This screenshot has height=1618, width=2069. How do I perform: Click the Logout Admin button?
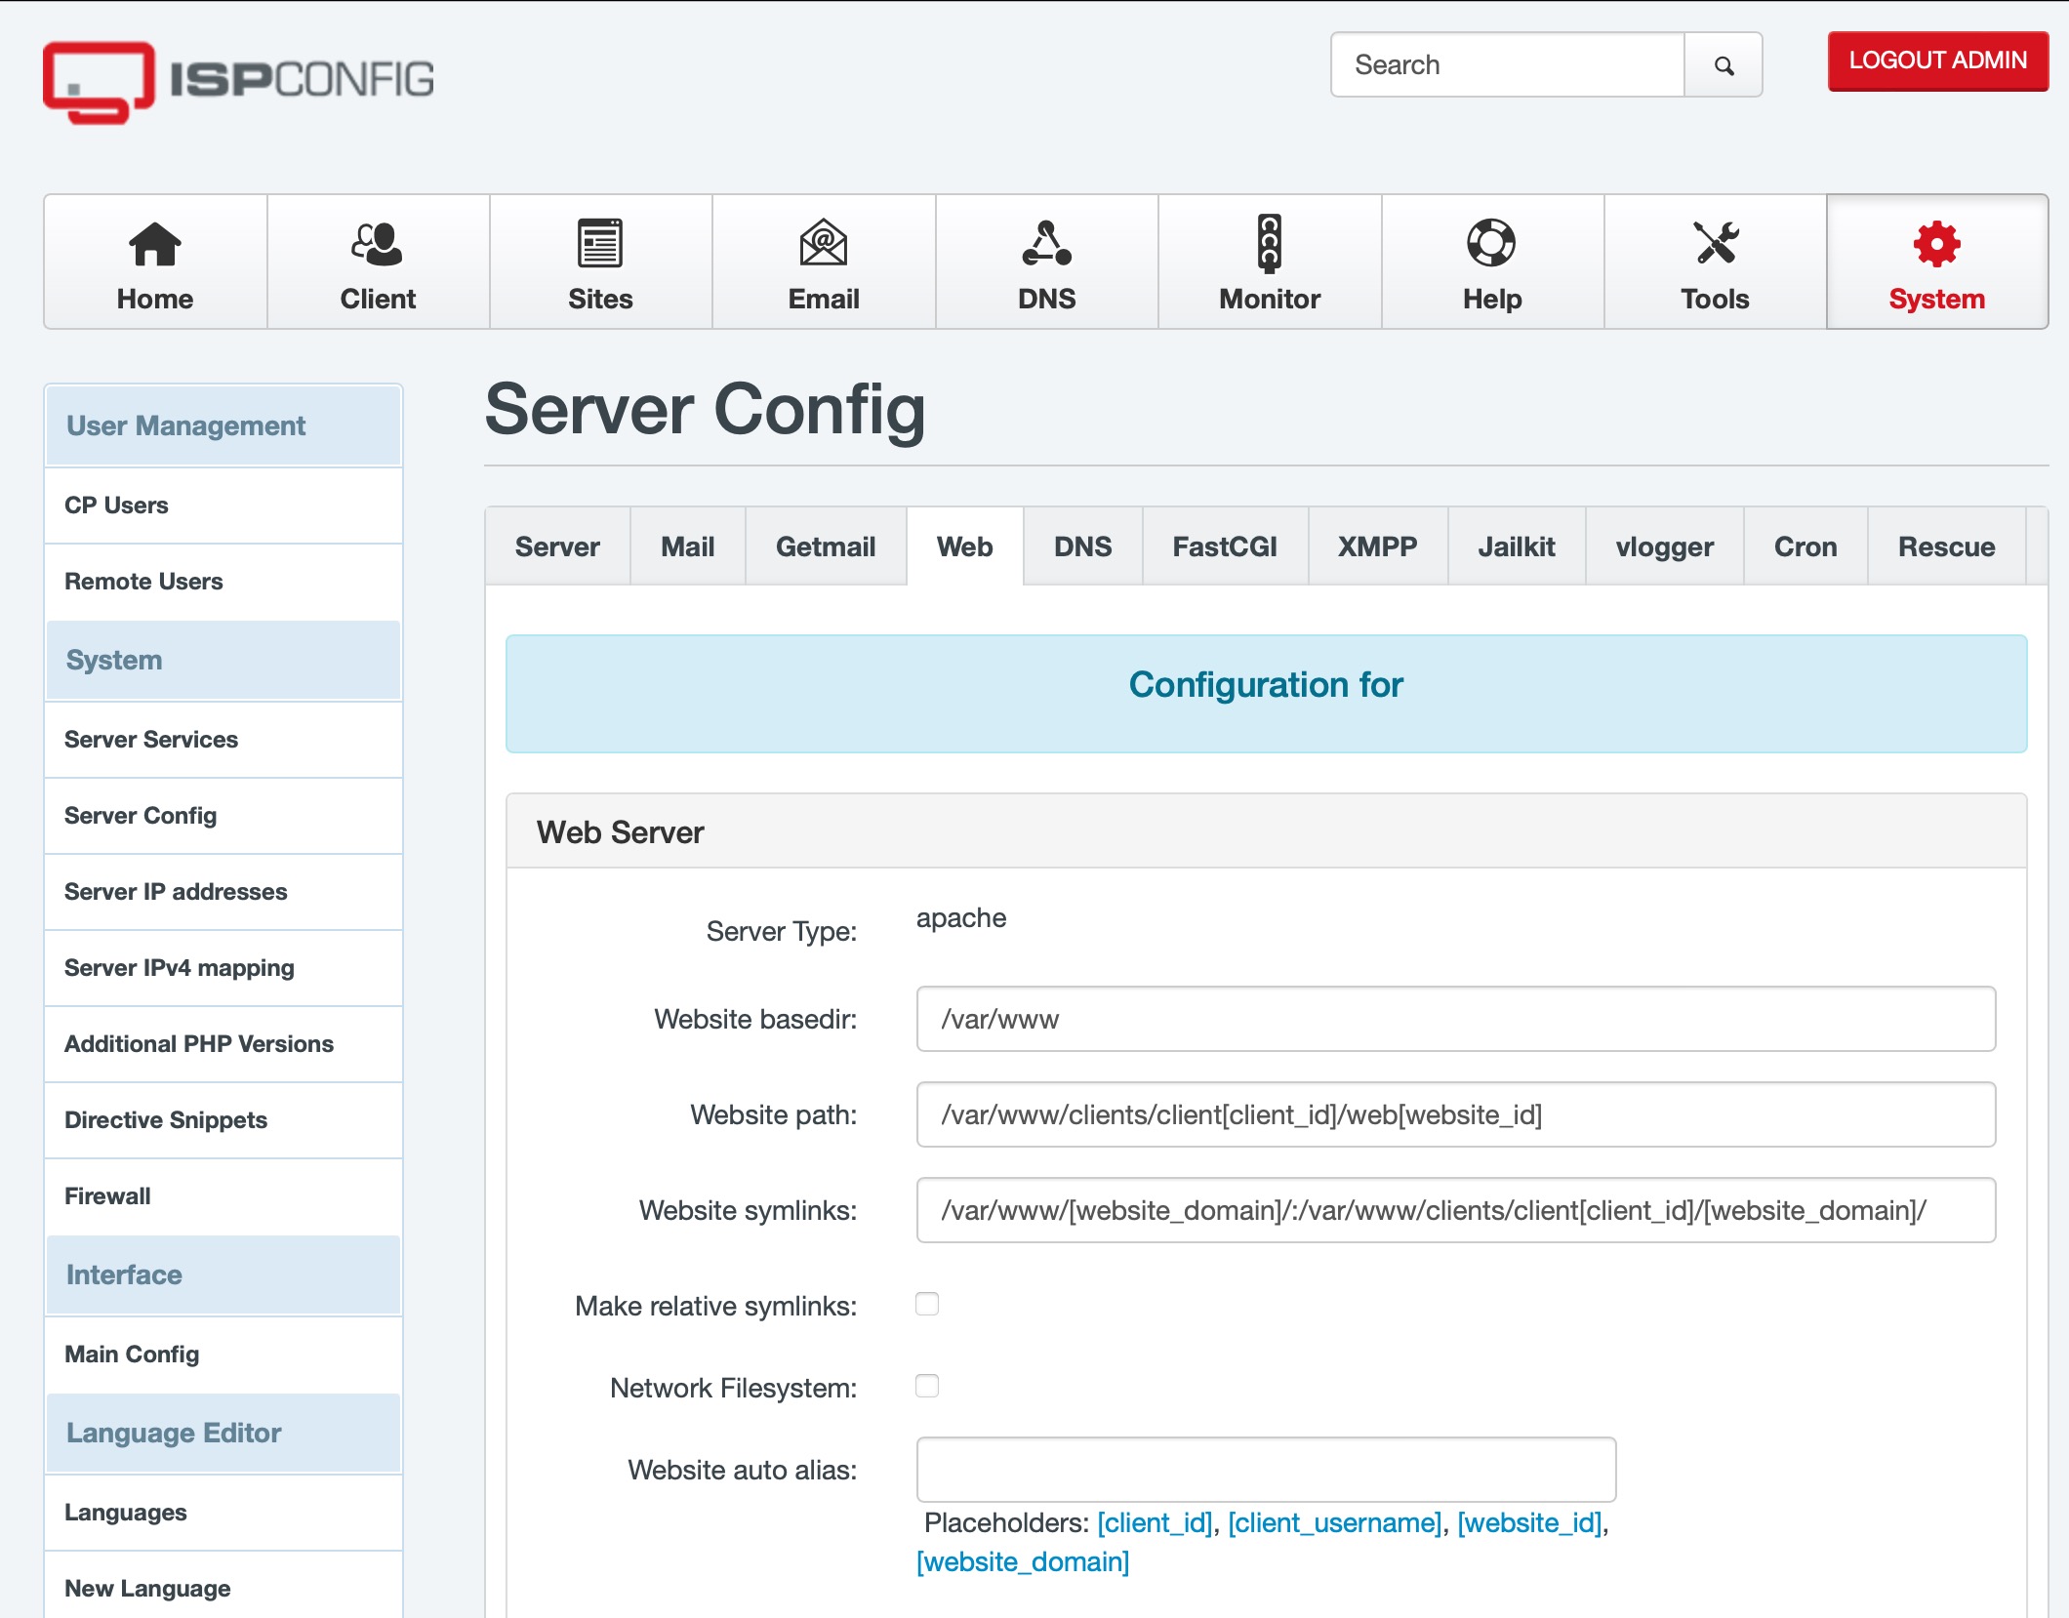[1937, 61]
